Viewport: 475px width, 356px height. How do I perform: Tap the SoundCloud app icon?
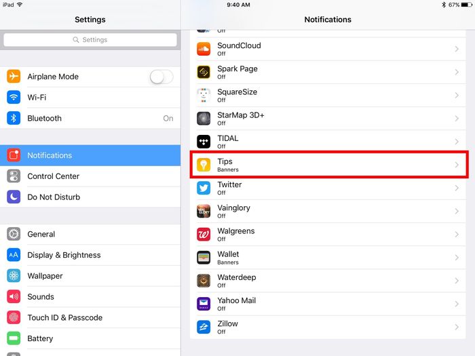[x=204, y=49]
